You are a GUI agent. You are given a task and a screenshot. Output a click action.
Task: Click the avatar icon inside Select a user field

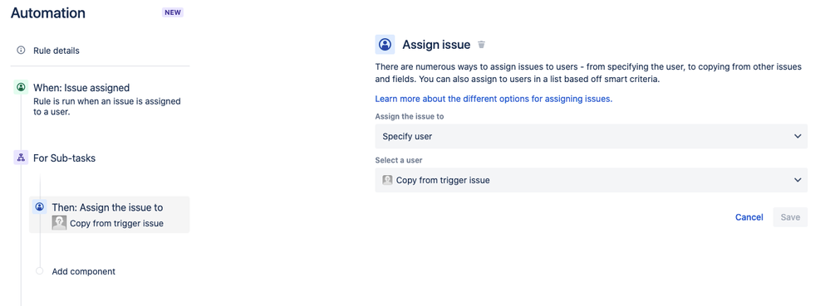tap(387, 180)
